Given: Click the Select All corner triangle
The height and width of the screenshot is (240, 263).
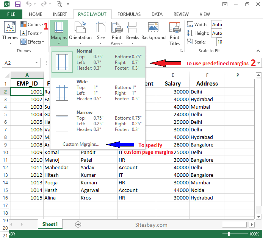Looking at the screenshot, I should click(x=7, y=75).
